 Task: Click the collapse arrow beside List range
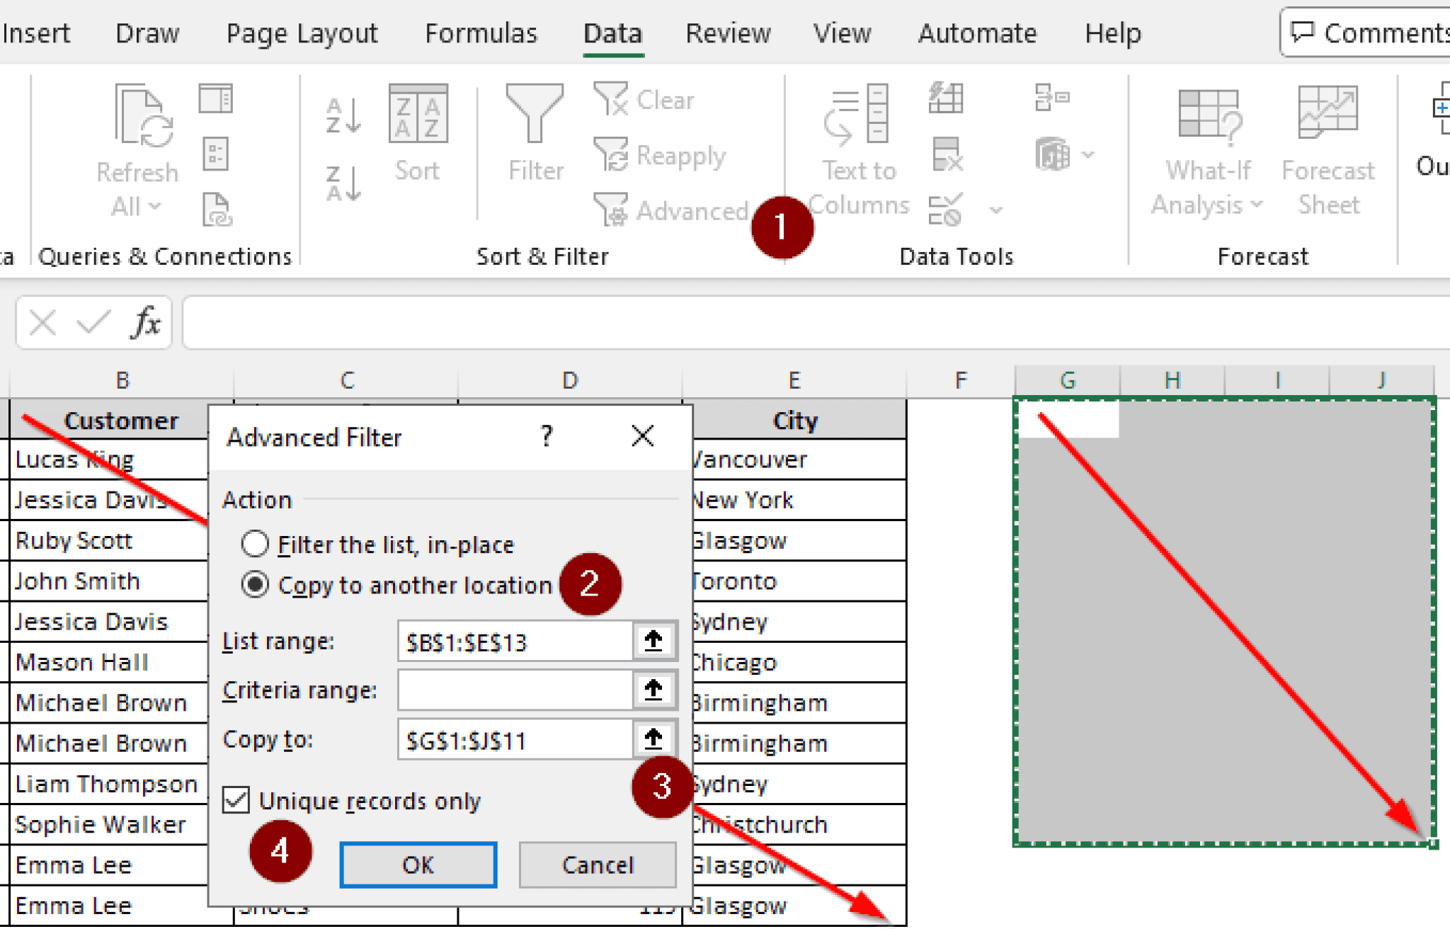click(x=653, y=641)
